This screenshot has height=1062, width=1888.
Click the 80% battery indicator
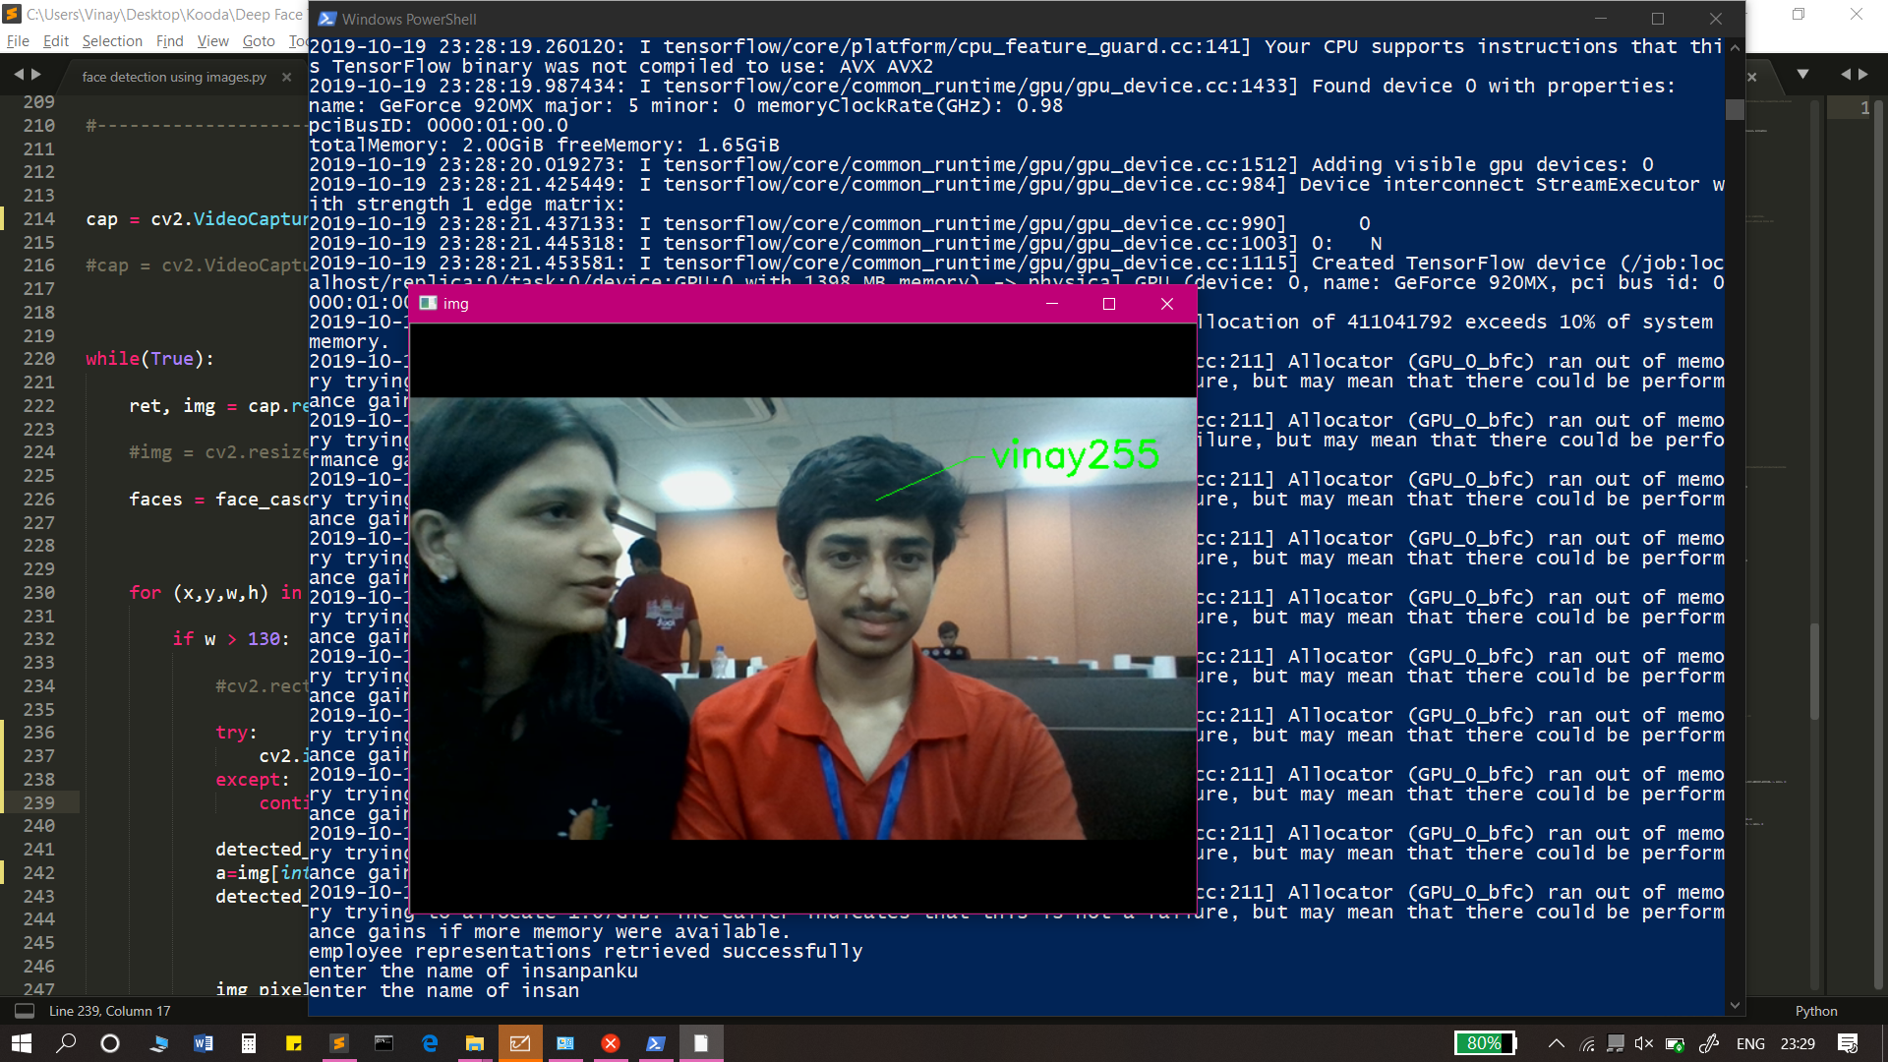(x=1485, y=1043)
